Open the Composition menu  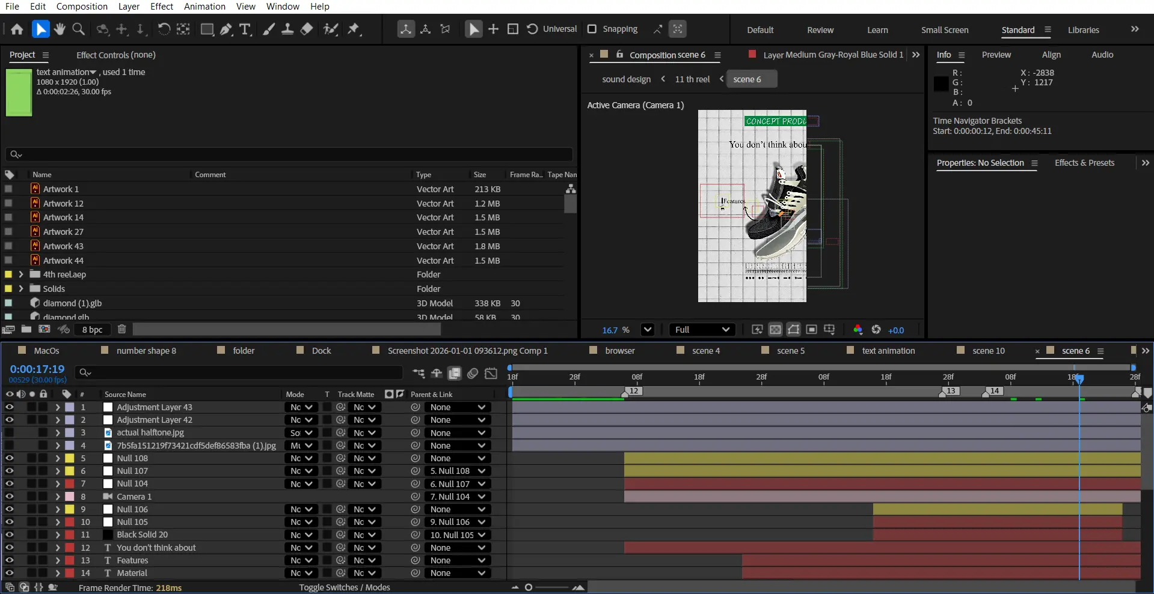[82, 7]
